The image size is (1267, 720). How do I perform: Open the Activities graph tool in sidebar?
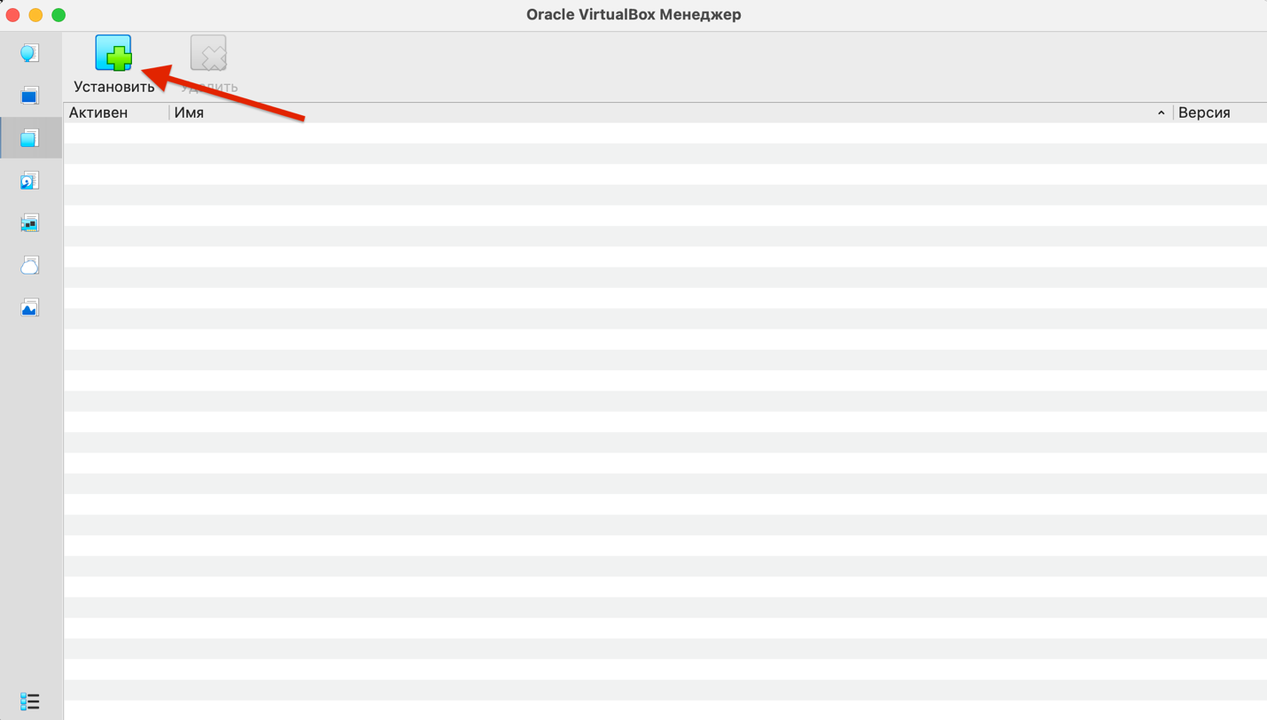[x=29, y=308]
